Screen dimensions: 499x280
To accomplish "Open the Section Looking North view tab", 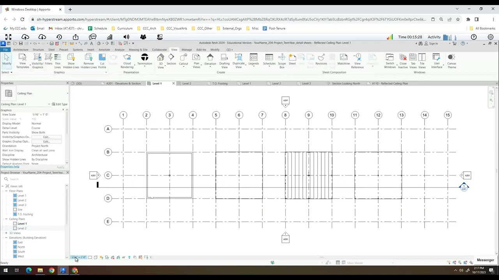I will (x=346, y=84).
